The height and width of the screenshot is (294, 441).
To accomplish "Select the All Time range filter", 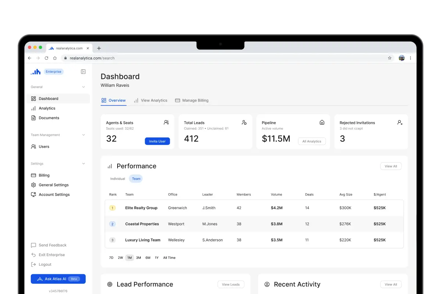I will (x=169, y=258).
